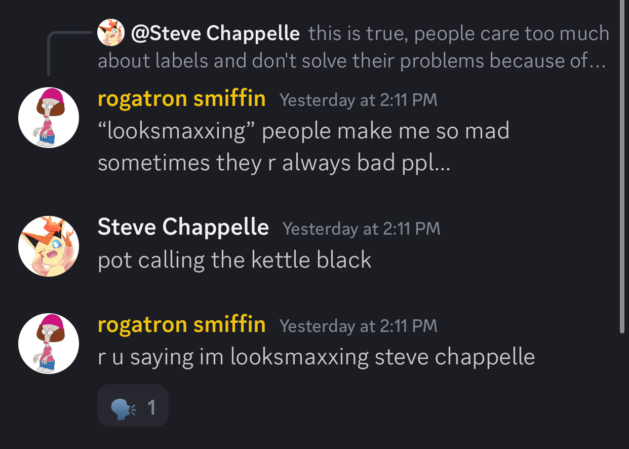629x449 pixels.
Task: Open rogatron smiffin's username above the "looksmaxxing people" message
Action: tap(181, 98)
